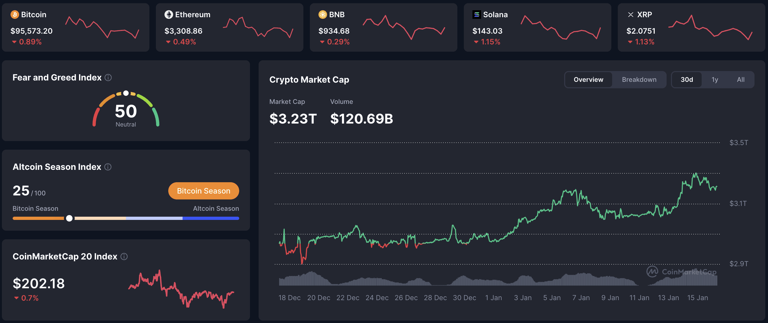Click the XRP logo icon
The height and width of the screenshot is (323, 768).
(631, 14)
